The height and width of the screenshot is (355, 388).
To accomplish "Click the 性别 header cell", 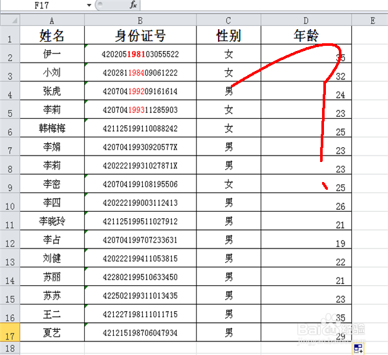I will click(228, 35).
